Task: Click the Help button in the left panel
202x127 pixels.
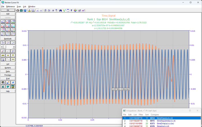Action: (x=8, y=91)
